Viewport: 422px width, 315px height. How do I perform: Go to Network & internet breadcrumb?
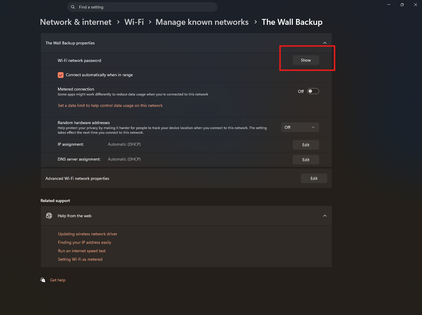(76, 22)
